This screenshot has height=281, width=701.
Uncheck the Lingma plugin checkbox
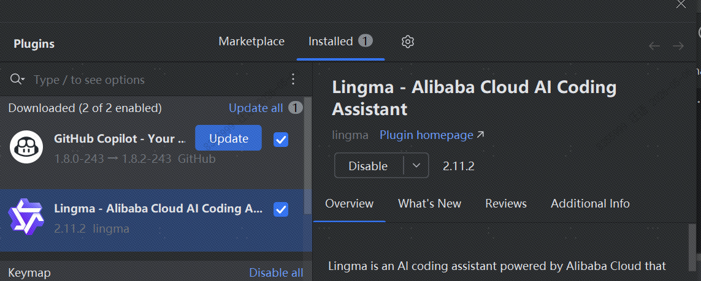[x=281, y=209]
